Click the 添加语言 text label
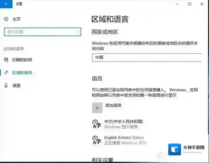 point(113,105)
